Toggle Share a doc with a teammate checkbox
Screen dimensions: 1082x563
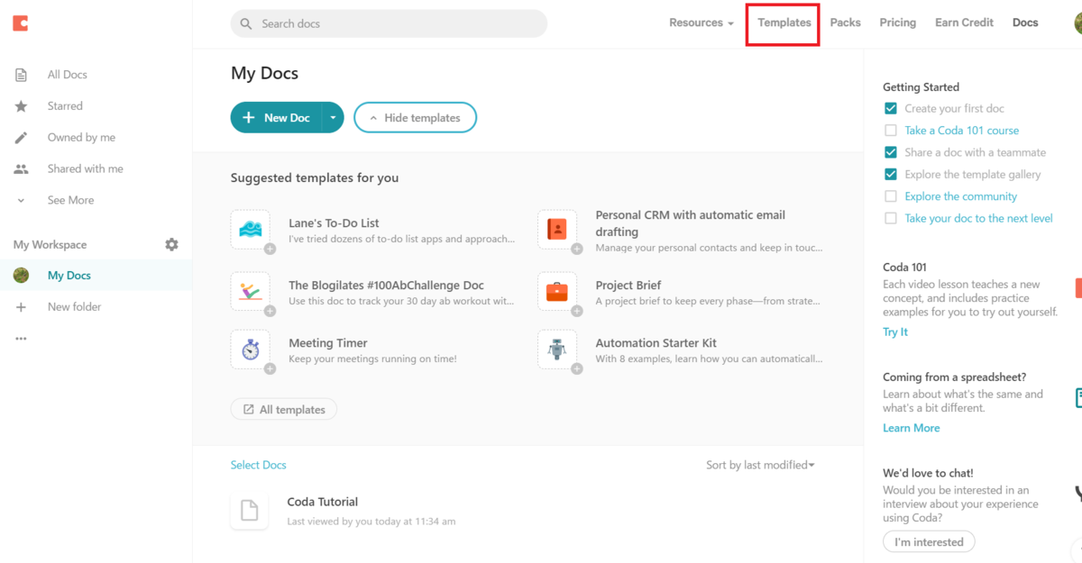click(x=891, y=152)
